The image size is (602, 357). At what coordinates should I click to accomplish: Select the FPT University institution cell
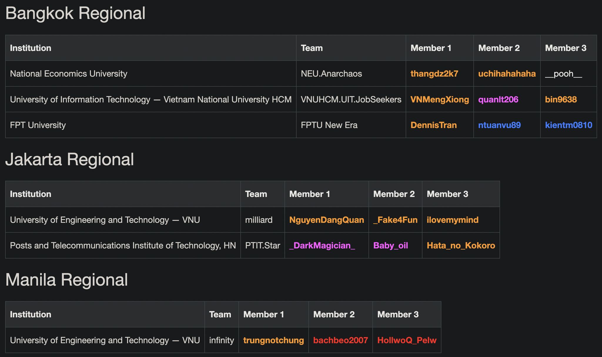point(151,125)
